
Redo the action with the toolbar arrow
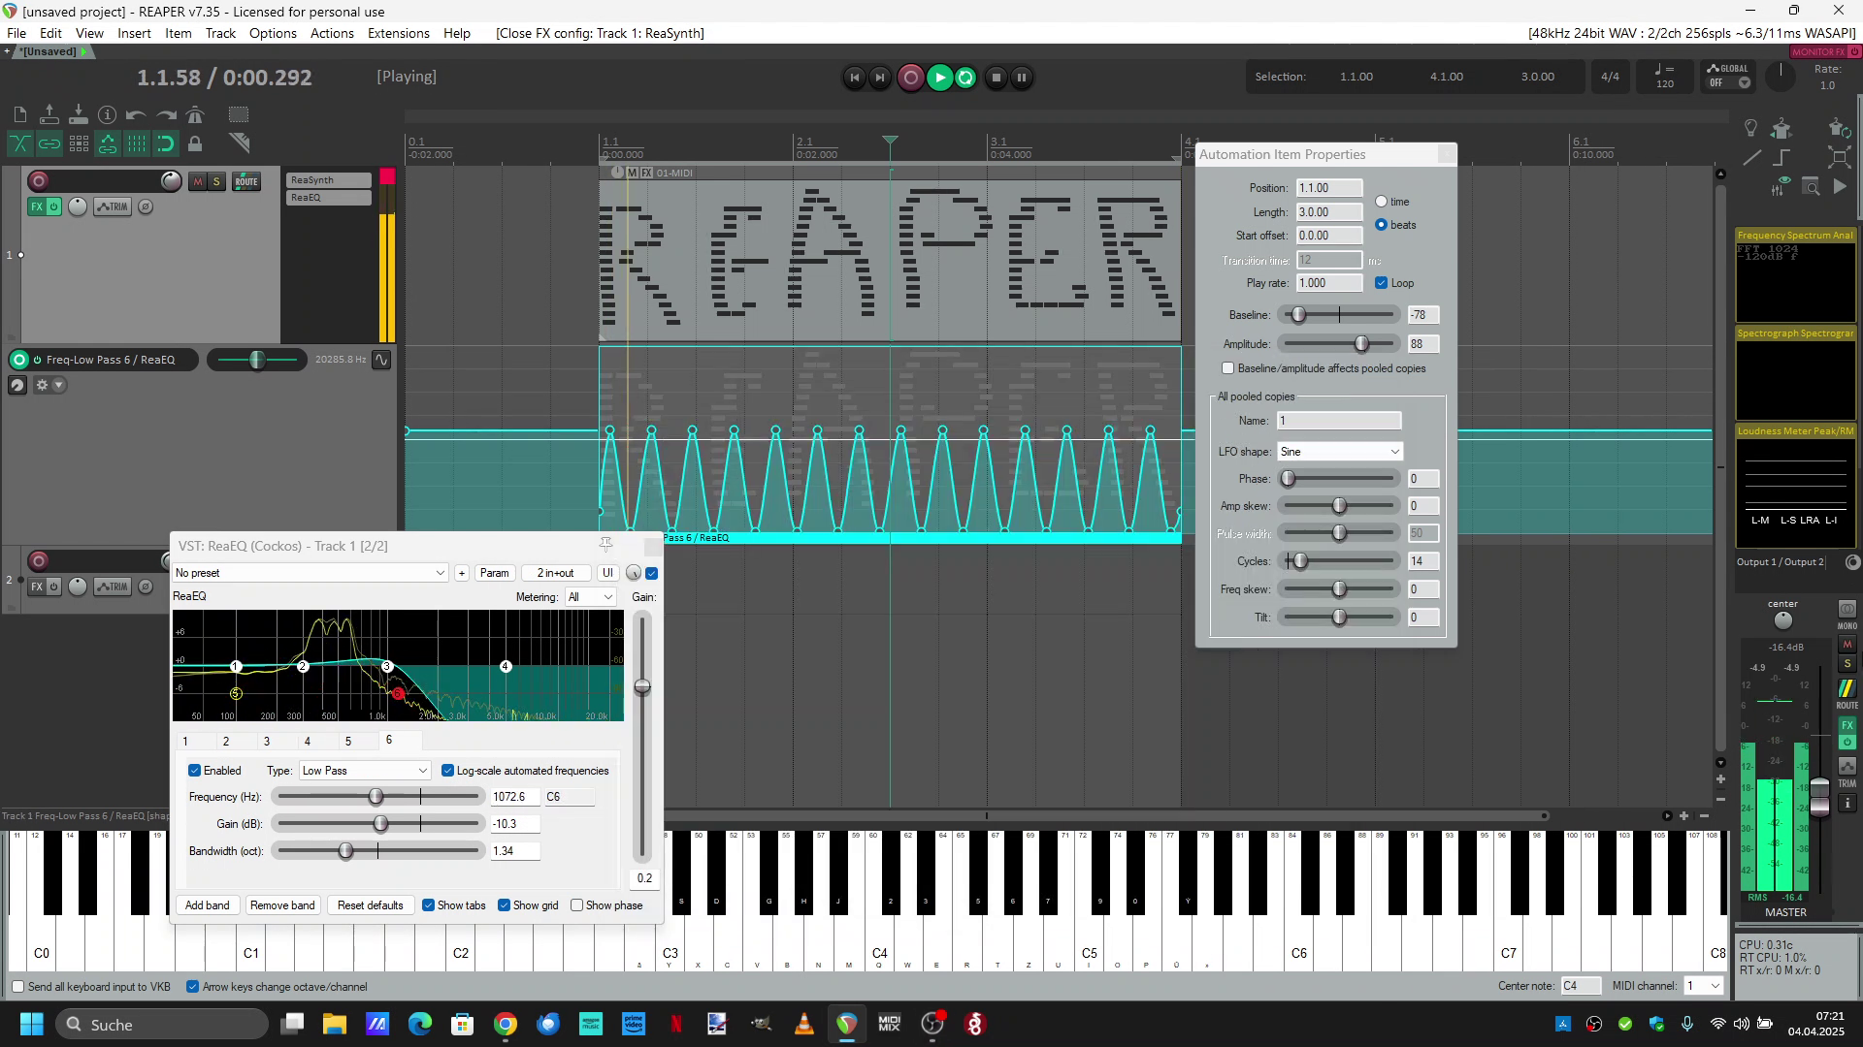[x=166, y=114]
